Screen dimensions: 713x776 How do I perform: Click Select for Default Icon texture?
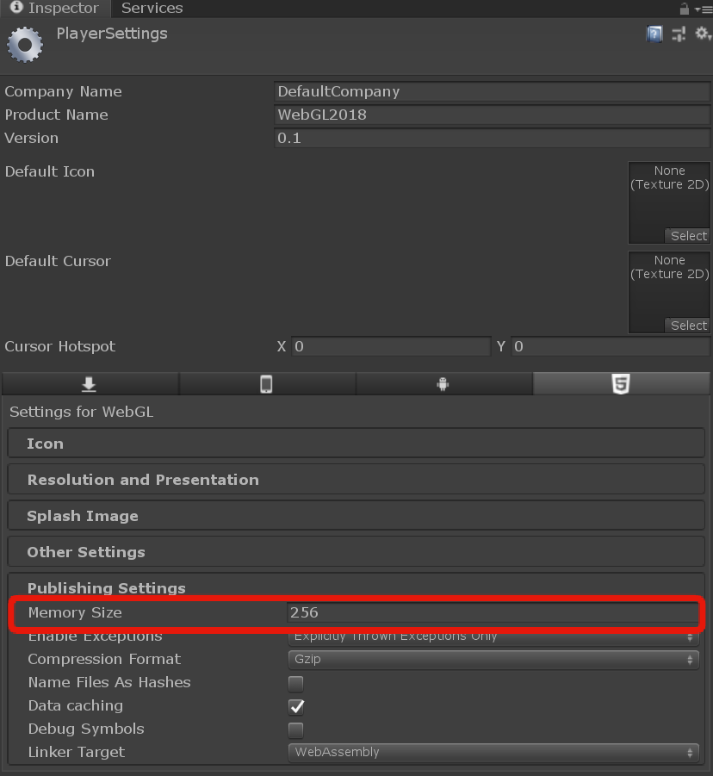coord(687,235)
